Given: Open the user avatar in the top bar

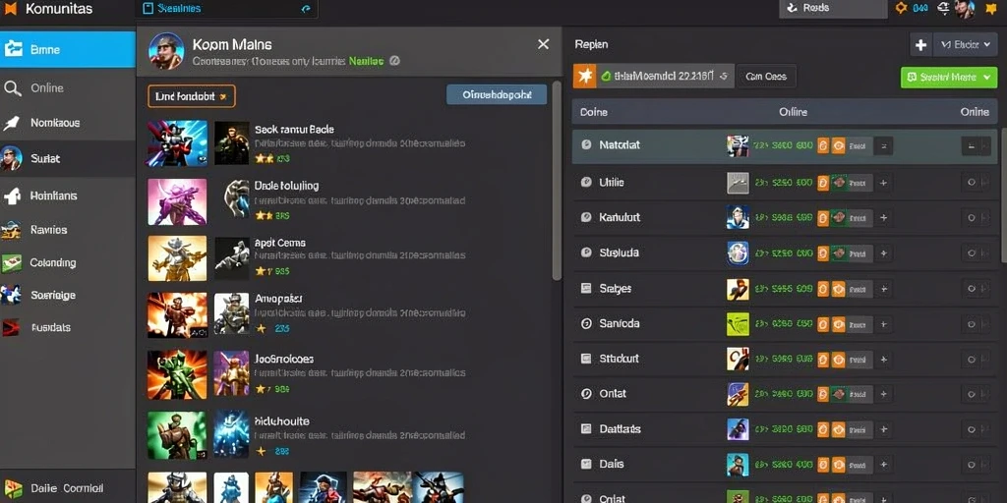Looking at the screenshot, I should click(x=964, y=8).
